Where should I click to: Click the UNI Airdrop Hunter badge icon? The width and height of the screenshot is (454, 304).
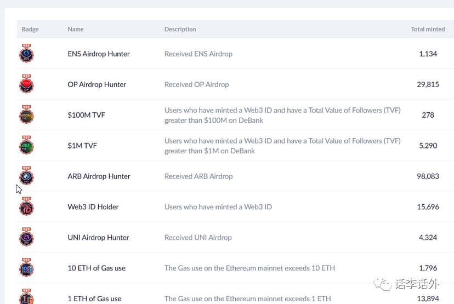point(26,237)
